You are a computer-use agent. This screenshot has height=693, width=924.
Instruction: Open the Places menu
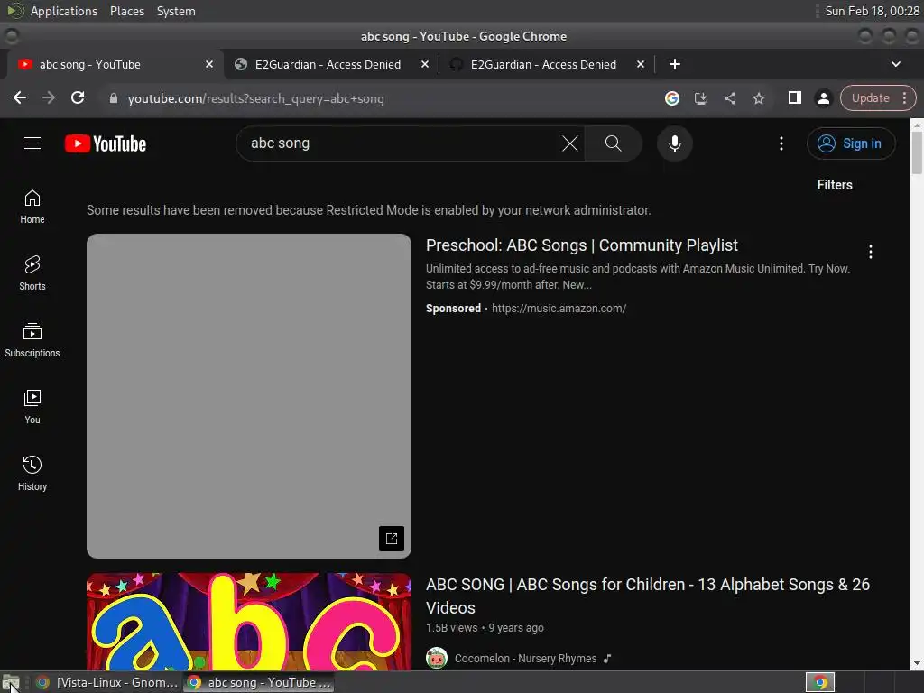pos(126,11)
